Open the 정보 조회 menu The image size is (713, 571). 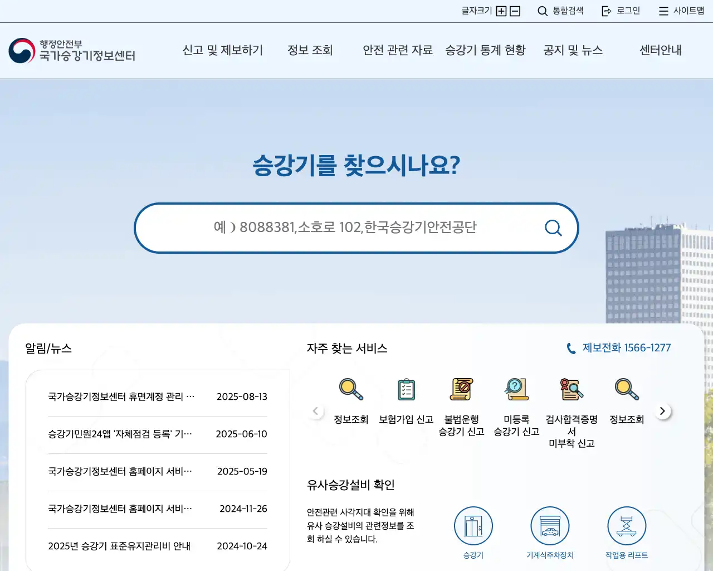(x=310, y=50)
